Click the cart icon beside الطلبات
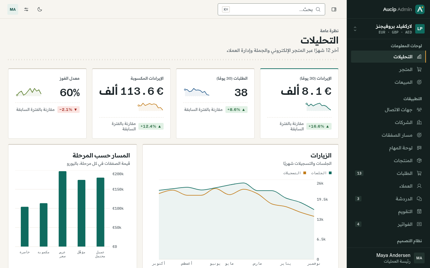 419,173
